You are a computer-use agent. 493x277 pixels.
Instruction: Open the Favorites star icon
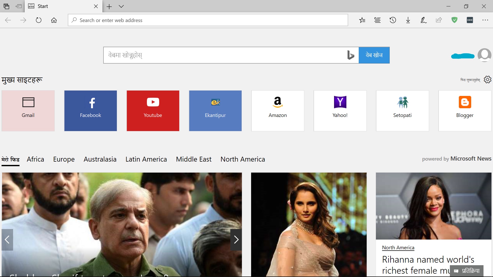362,20
